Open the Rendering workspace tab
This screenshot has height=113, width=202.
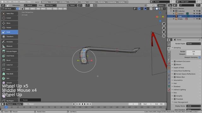point(101,2)
